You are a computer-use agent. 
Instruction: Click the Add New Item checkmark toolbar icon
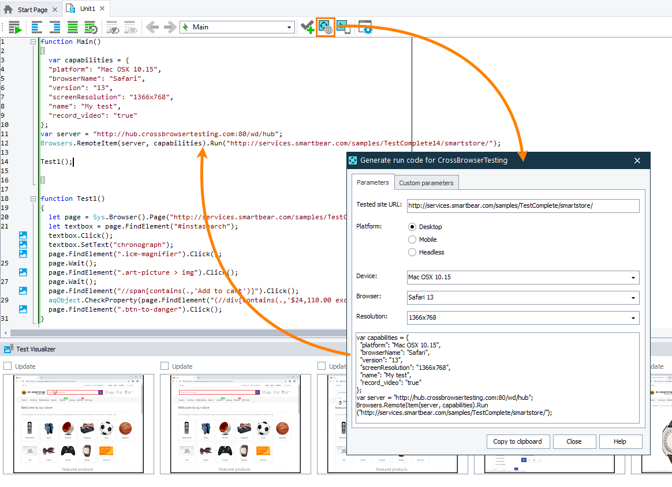[307, 27]
